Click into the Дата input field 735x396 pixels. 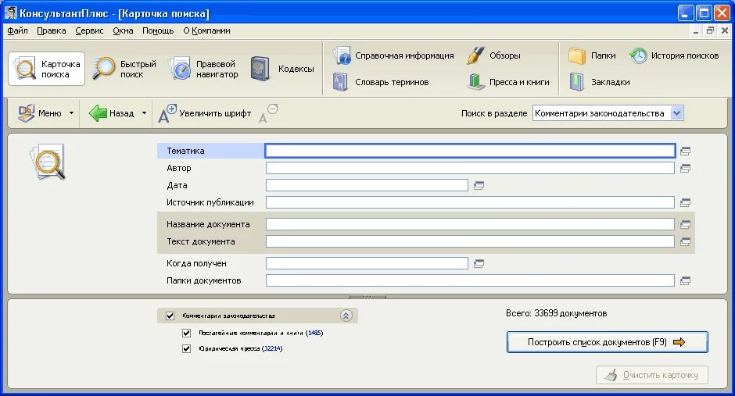pyautogui.click(x=367, y=185)
